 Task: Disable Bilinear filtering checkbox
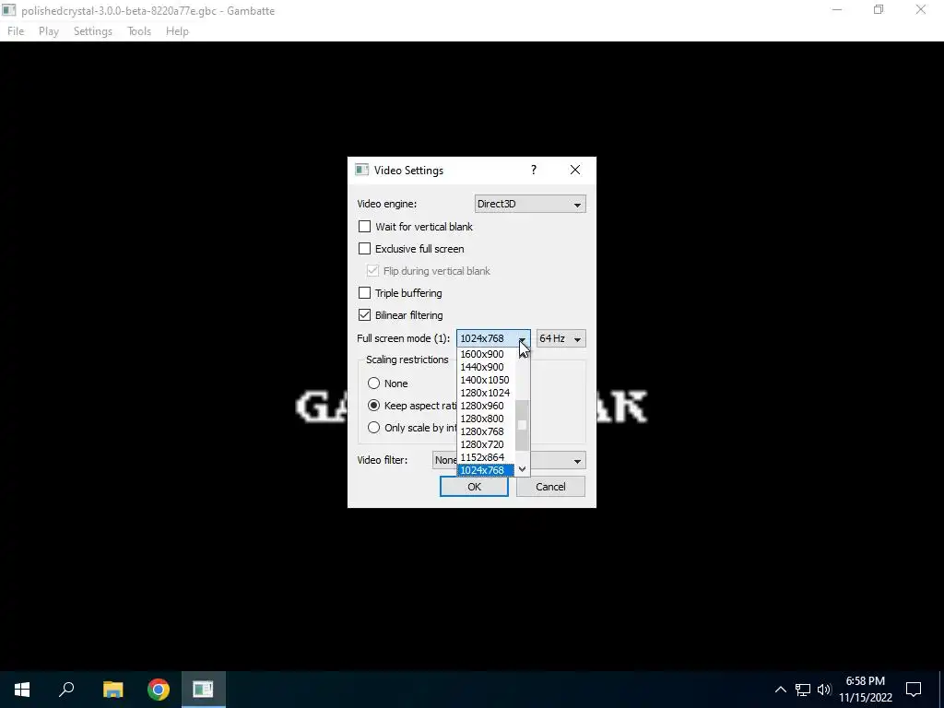click(x=364, y=315)
